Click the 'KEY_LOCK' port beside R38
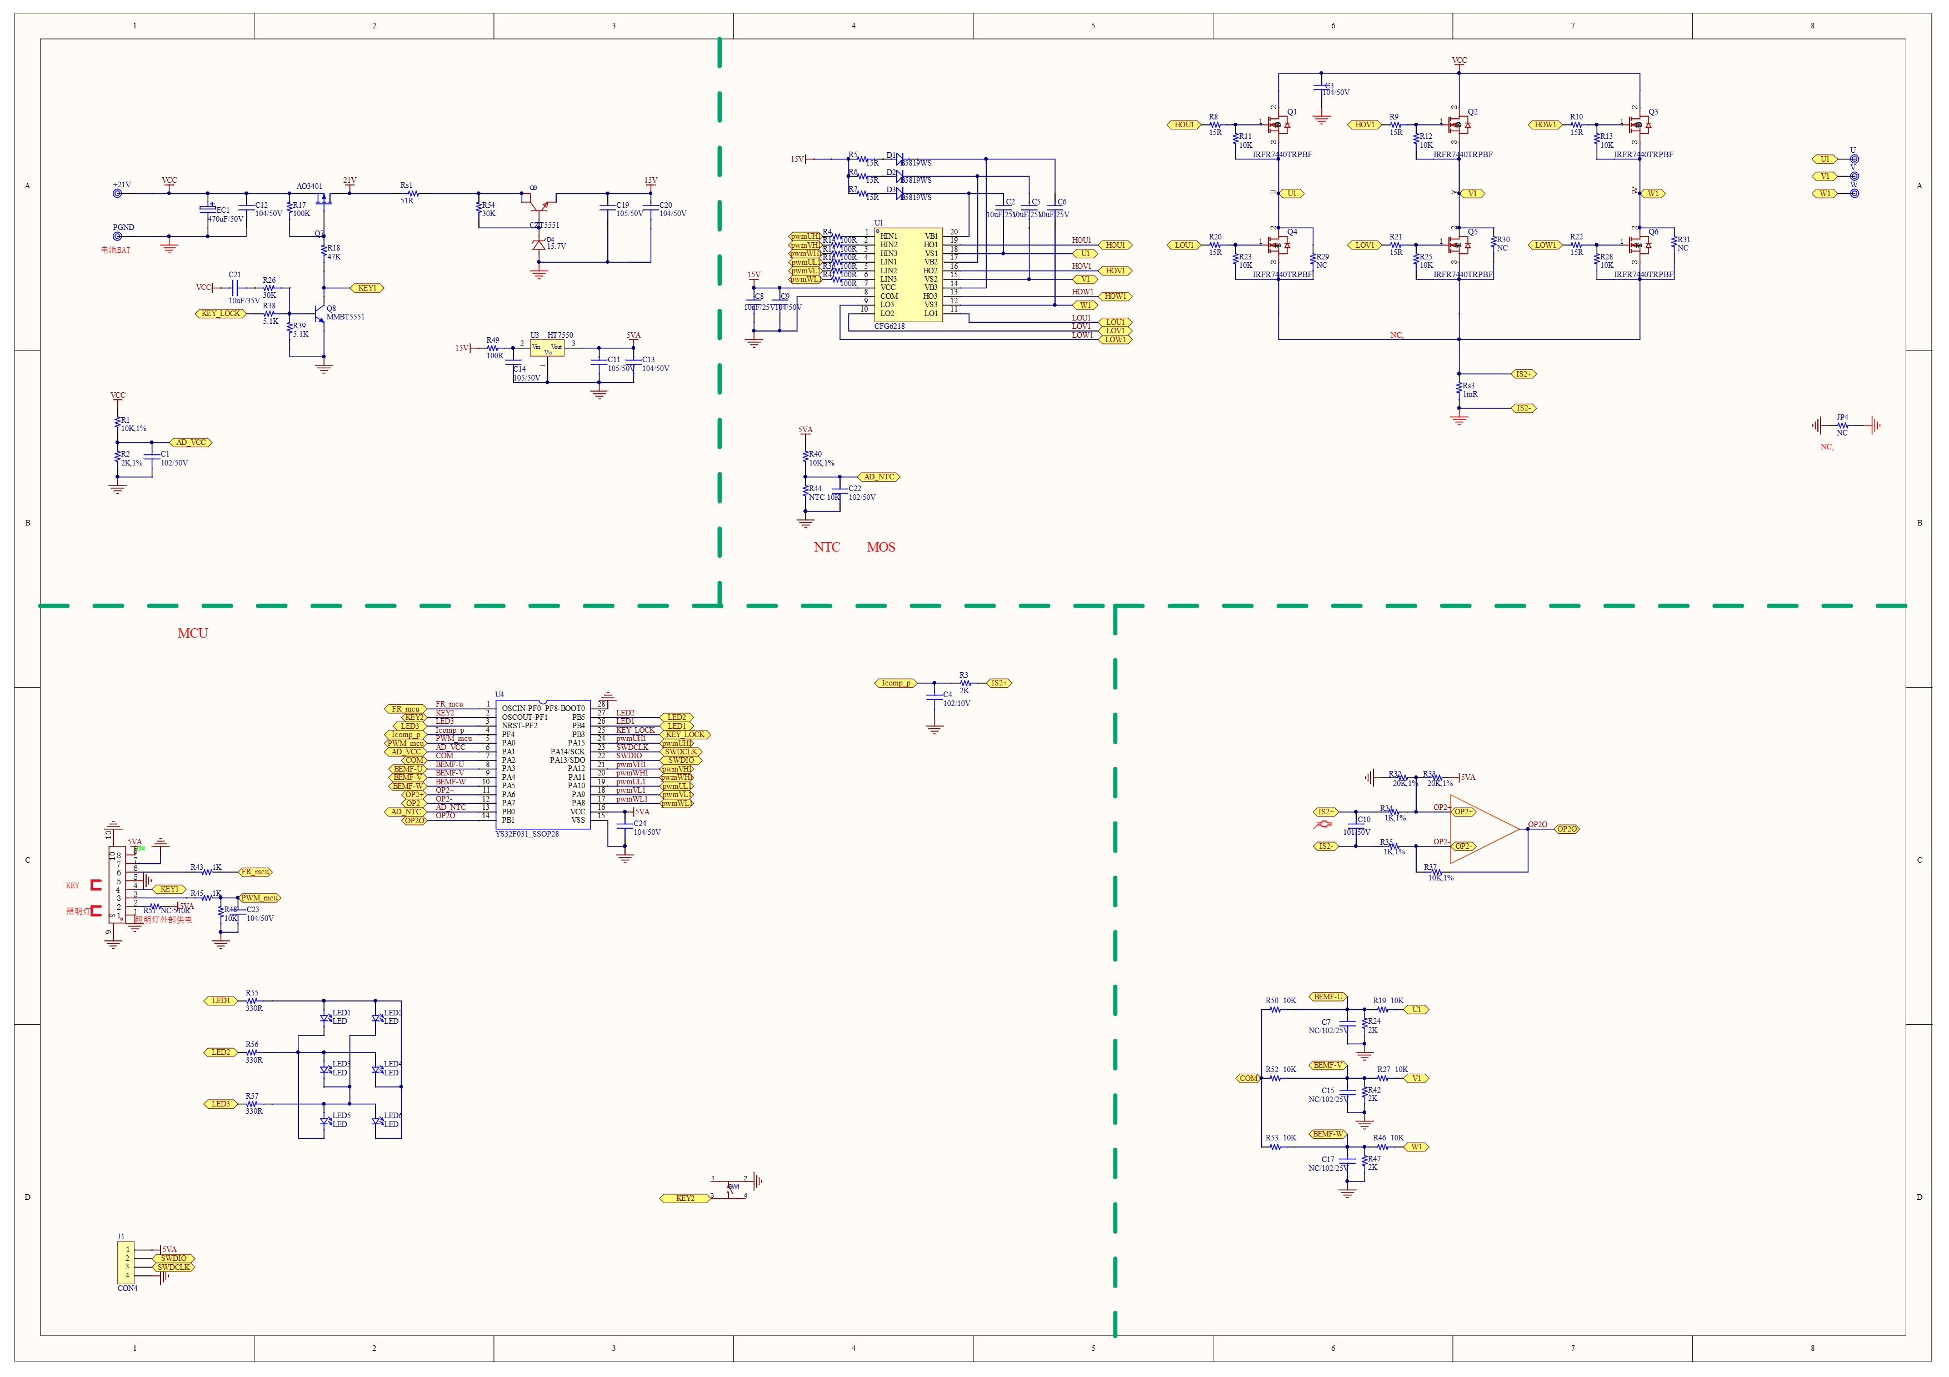 222,314
